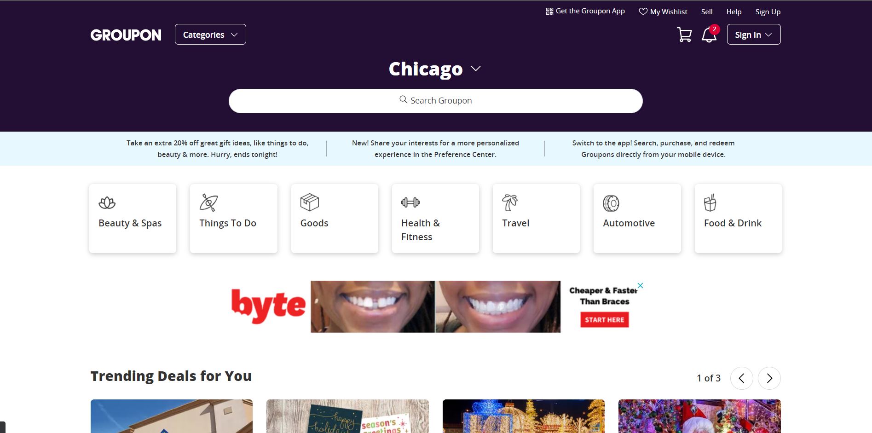The width and height of the screenshot is (872, 433).
Task: Select the Health & Fitness dumbbell icon
Action: (410, 202)
